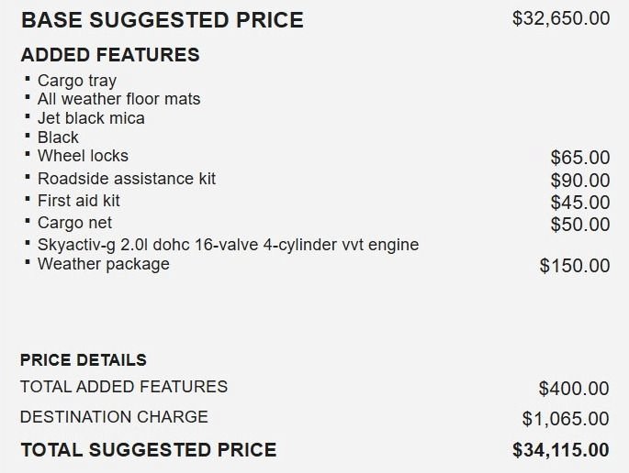Click the Price Details heading

coord(84,360)
